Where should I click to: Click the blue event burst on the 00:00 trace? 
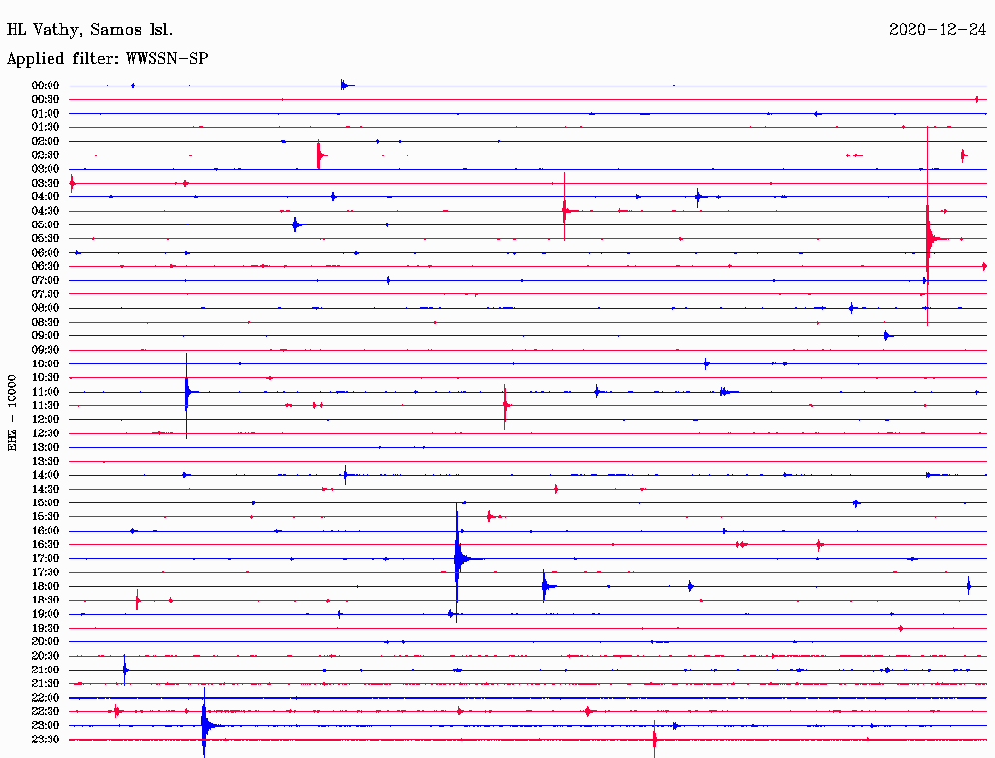coord(343,86)
